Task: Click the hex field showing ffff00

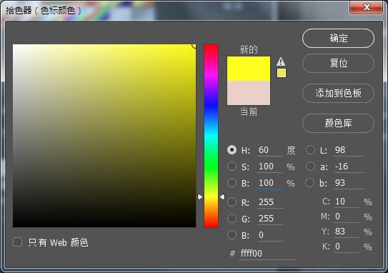Action: pyautogui.click(x=268, y=254)
